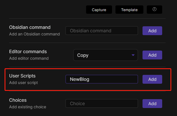
Task: Click the 'Add existing choice' description
Action: (x=28, y=107)
